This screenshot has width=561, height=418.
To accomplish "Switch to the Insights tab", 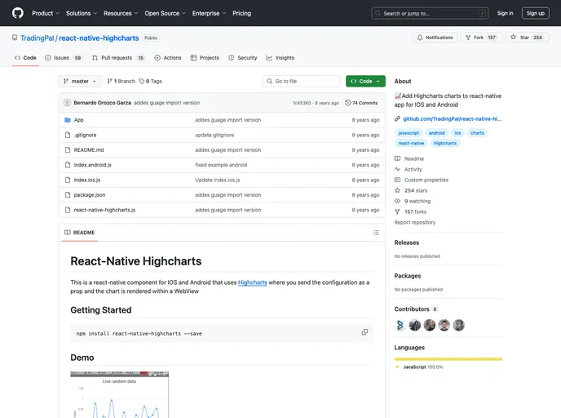I will coord(280,58).
